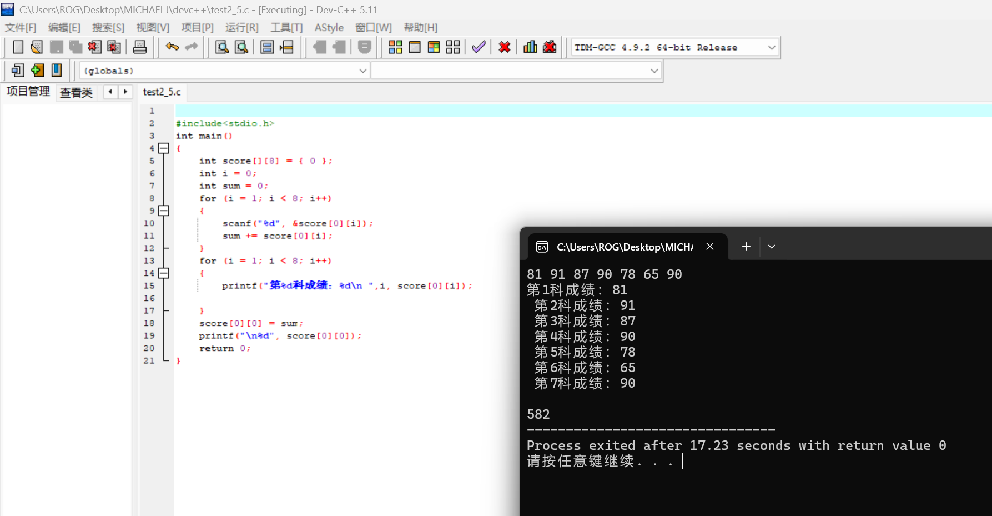Click the highlighted empty line 1 in editor
Viewport: 992px width, 516px height.
point(583,111)
